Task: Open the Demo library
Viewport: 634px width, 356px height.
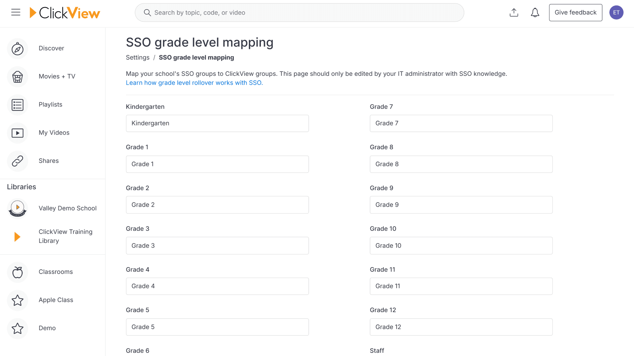Action: pos(47,328)
